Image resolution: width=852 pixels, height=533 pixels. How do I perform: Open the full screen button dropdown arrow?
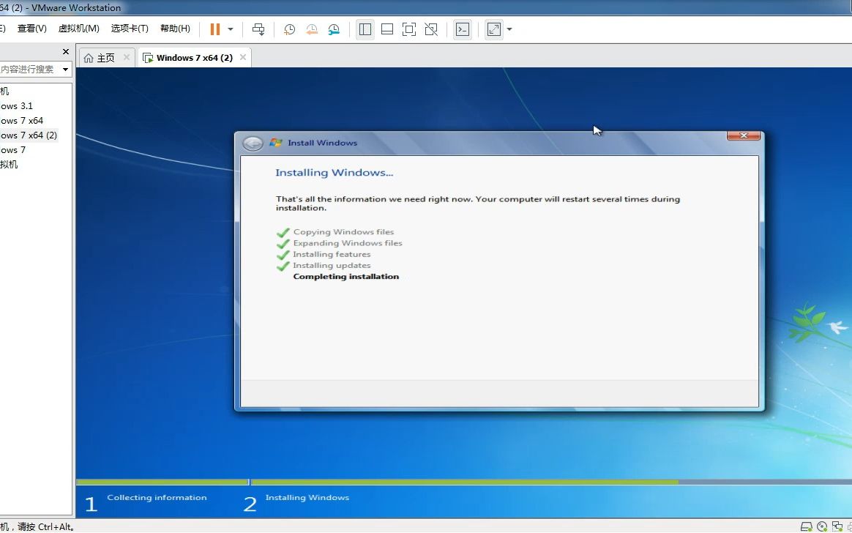[x=509, y=29]
